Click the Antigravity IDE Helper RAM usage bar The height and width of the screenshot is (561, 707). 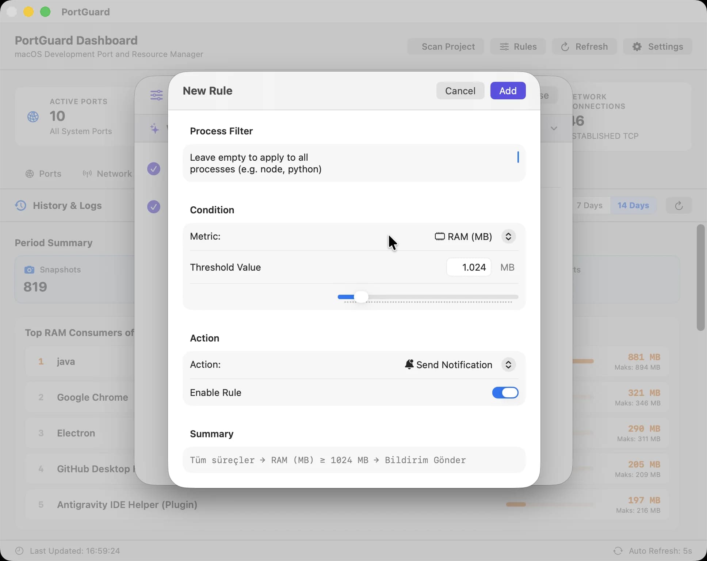550,504
